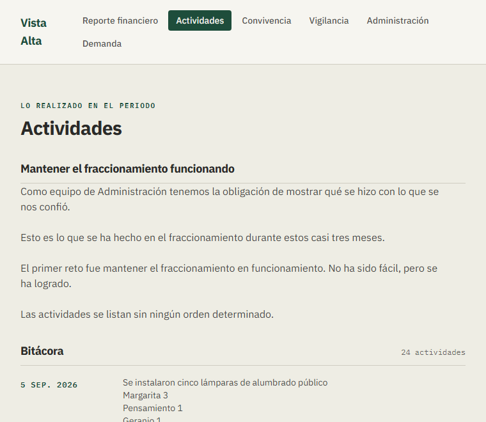
Task: Click the Actividades page heading
Action: point(71,129)
